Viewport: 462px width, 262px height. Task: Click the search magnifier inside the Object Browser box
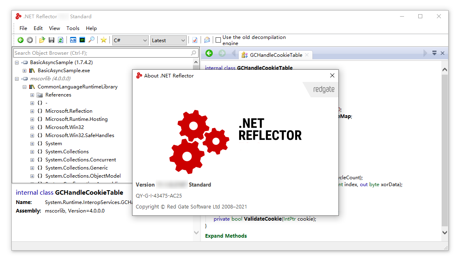coord(193,53)
